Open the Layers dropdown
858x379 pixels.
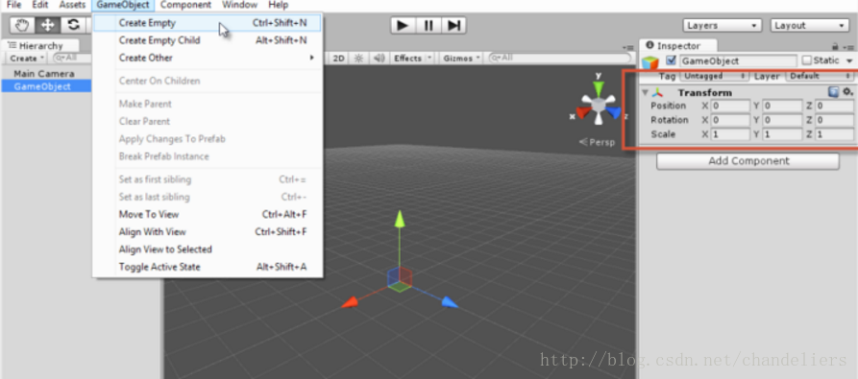click(723, 26)
